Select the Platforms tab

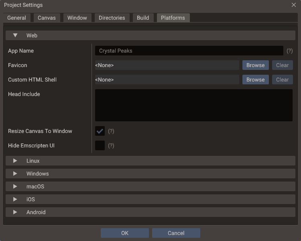coord(173,18)
